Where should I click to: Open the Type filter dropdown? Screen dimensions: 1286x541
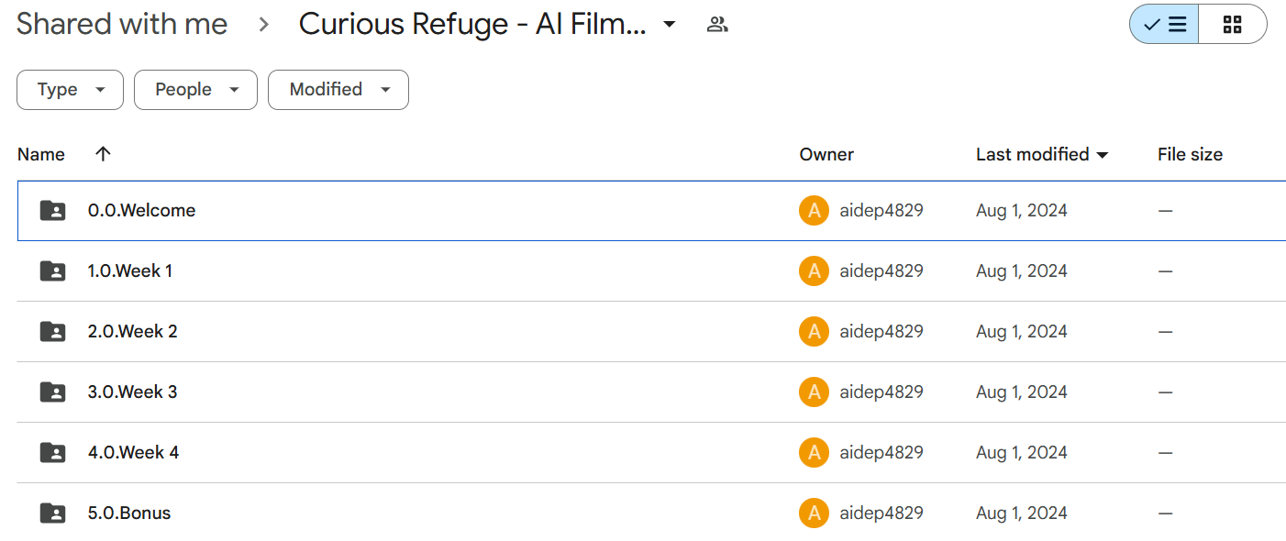[x=70, y=90]
